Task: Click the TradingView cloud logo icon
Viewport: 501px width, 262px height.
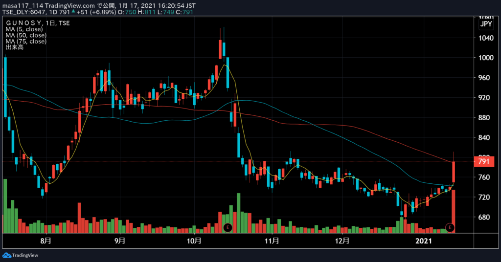Action: tap(7, 255)
